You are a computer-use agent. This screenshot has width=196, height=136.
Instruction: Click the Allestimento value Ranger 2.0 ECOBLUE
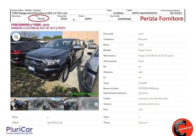pos(156,56)
